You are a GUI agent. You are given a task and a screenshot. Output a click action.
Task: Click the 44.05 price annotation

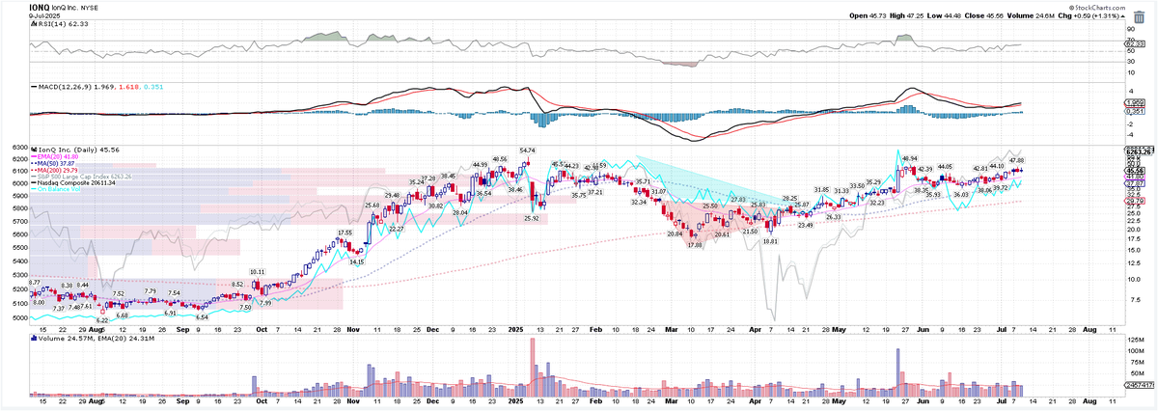coord(946,166)
